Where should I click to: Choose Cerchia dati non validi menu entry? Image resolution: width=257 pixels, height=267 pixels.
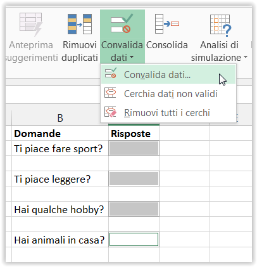click(x=168, y=93)
